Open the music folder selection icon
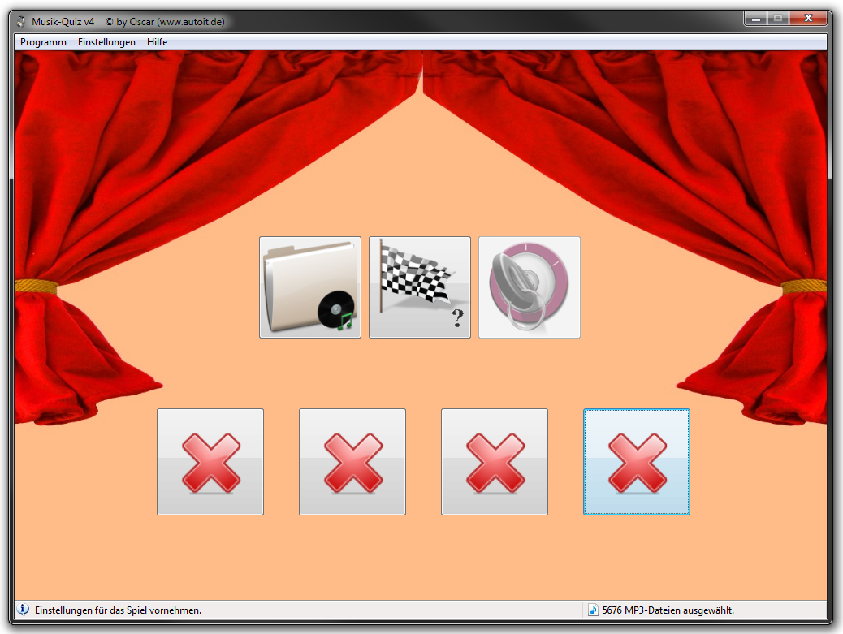 (x=309, y=287)
